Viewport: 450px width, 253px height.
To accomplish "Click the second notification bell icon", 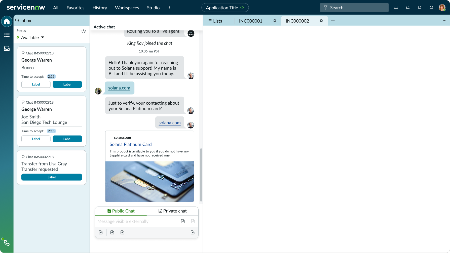I will [408, 8].
